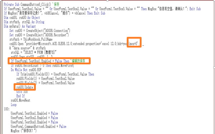
Task: Click the highlighted rsADO.Update statement
Action: coord(25,87)
